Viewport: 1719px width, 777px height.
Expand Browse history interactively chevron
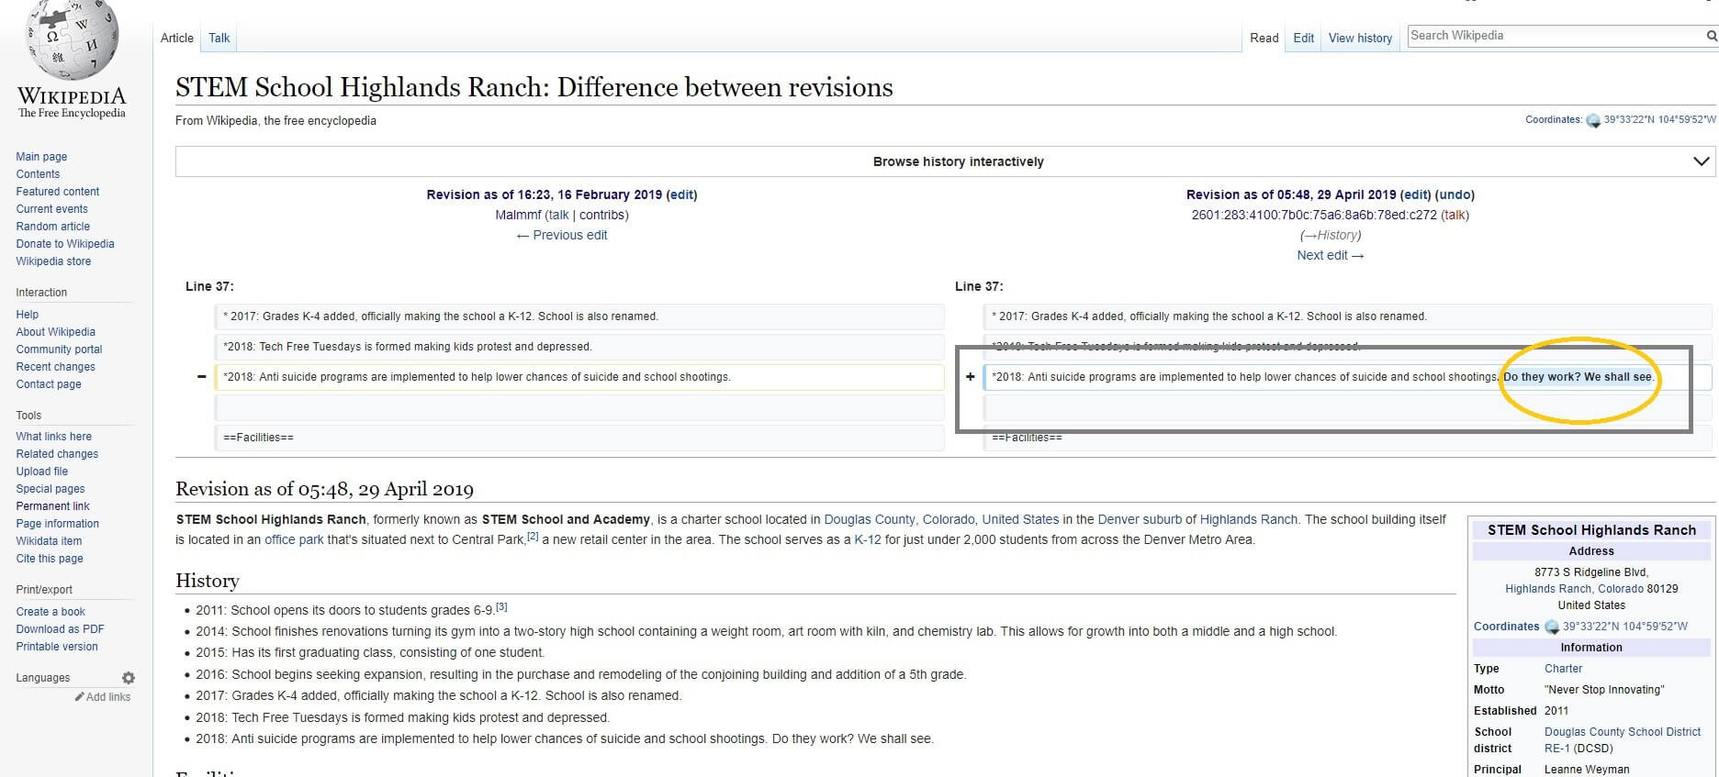(x=1701, y=161)
